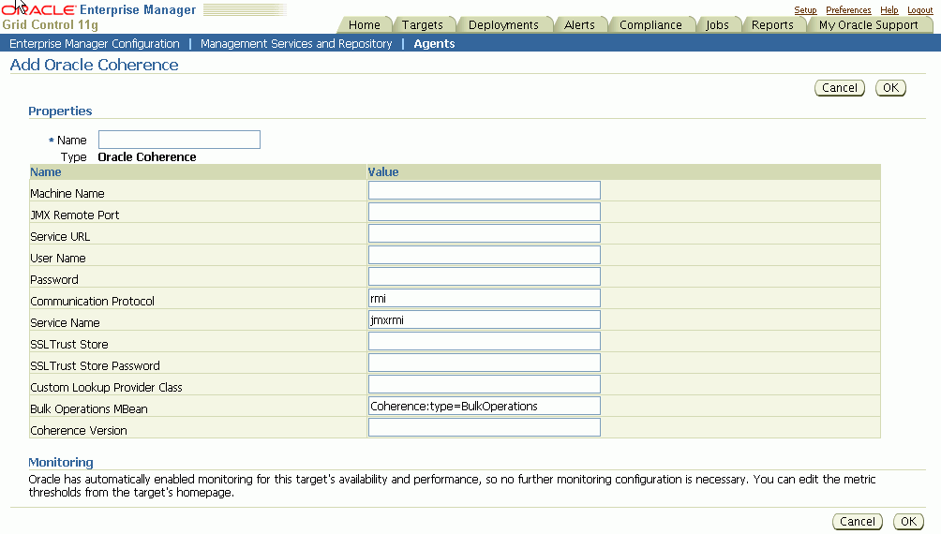Click the Add Oracle Coherence page title

click(95, 65)
